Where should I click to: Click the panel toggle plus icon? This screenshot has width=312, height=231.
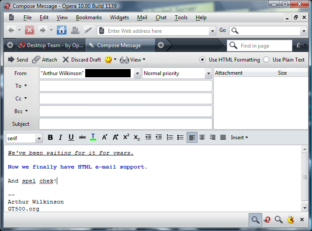(10, 45)
